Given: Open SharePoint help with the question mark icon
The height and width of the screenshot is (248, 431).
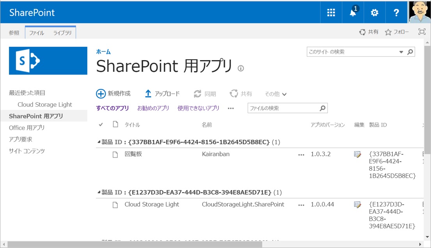Looking at the screenshot, I should 396,12.
